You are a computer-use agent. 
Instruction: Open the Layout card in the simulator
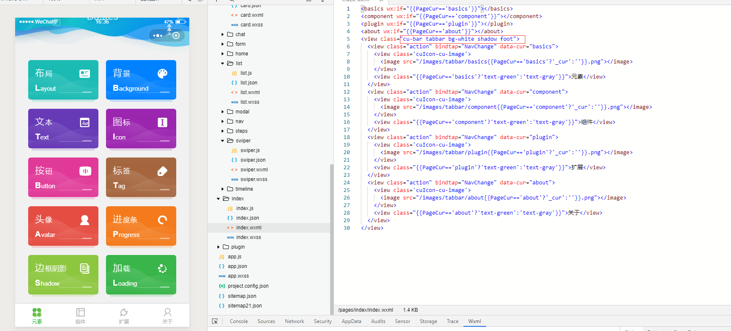[x=63, y=80]
